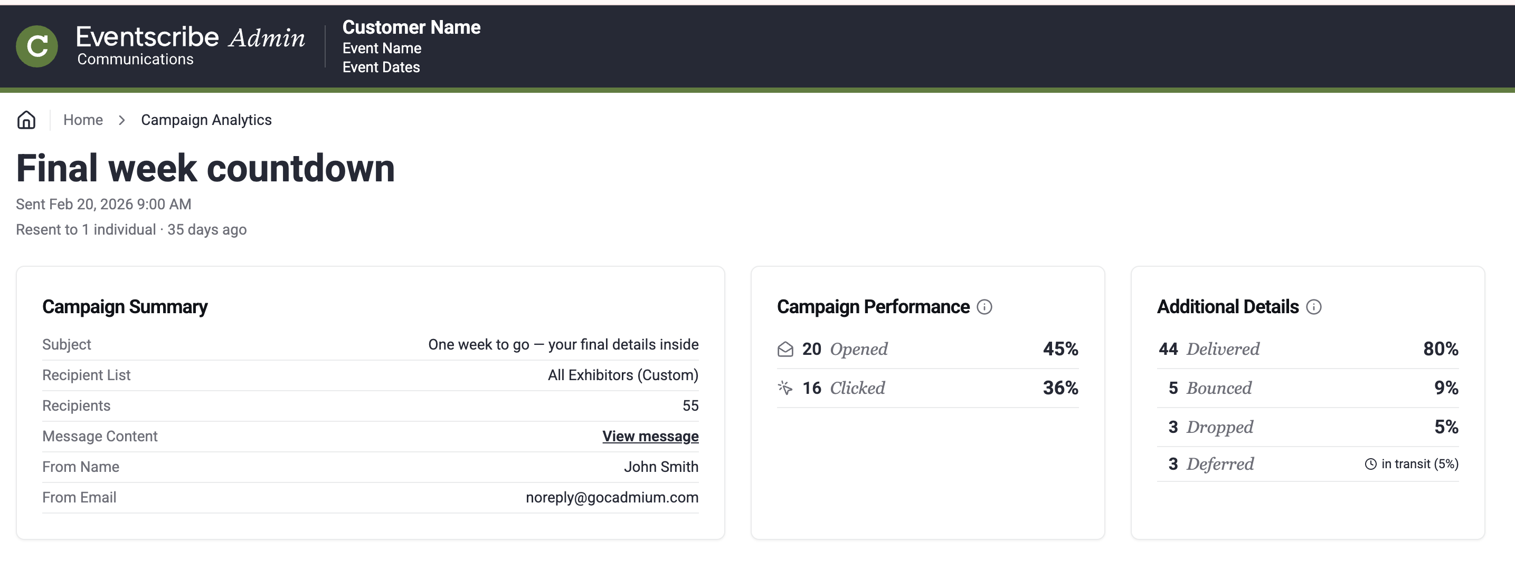Click the 44 Delivered row
Viewport: 1515px width, 561px height.
point(1308,349)
